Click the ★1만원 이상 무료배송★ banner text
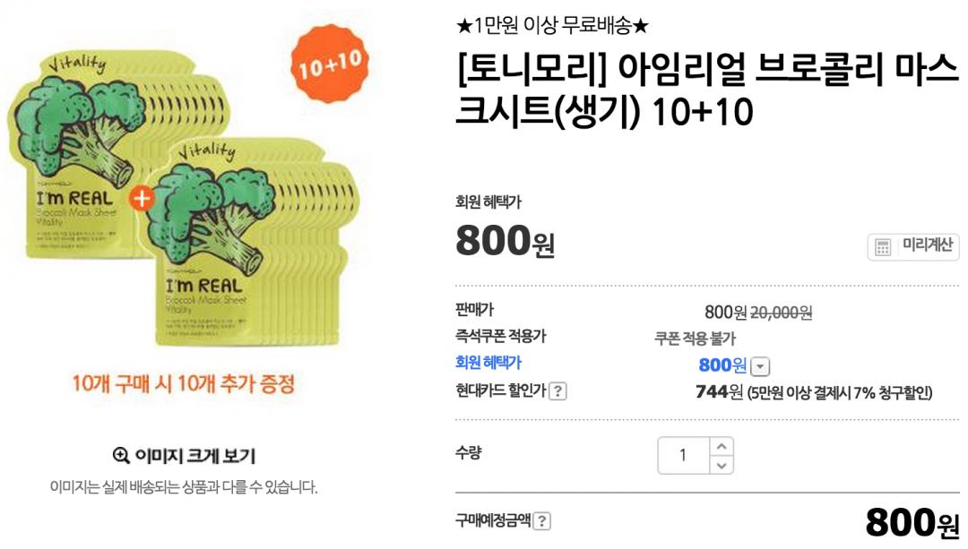This screenshot has width=968, height=549. tap(551, 26)
